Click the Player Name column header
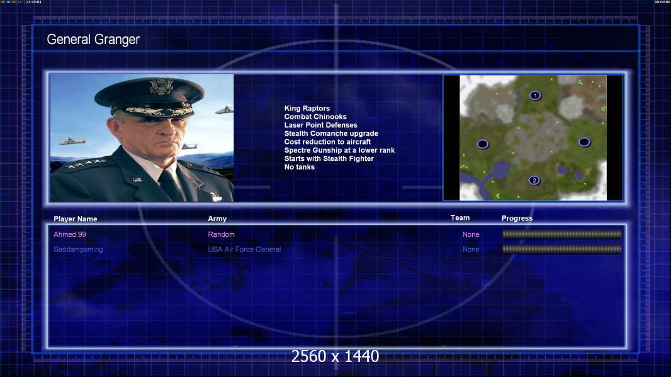Image resolution: width=671 pixels, height=377 pixels. tap(76, 219)
